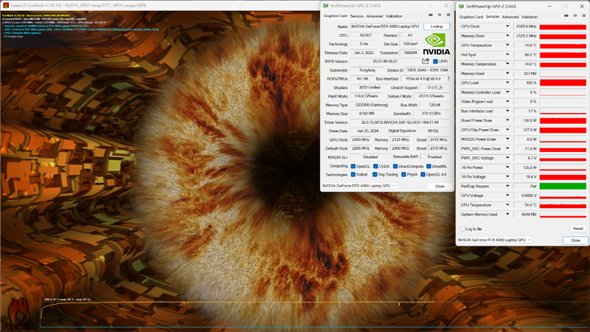Click the Reset button in the Sensors window
This screenshot has width=590, height=332.
click(x=578, y=229)
